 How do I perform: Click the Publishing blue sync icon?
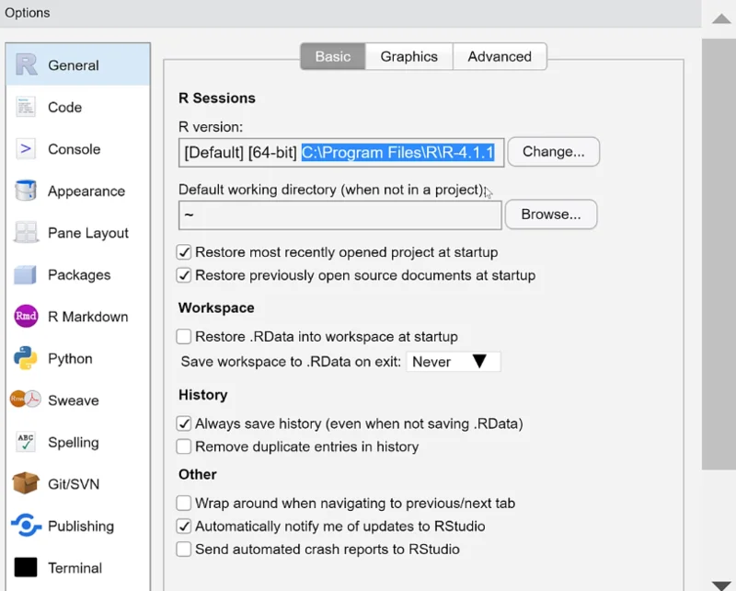pos(27,526)
